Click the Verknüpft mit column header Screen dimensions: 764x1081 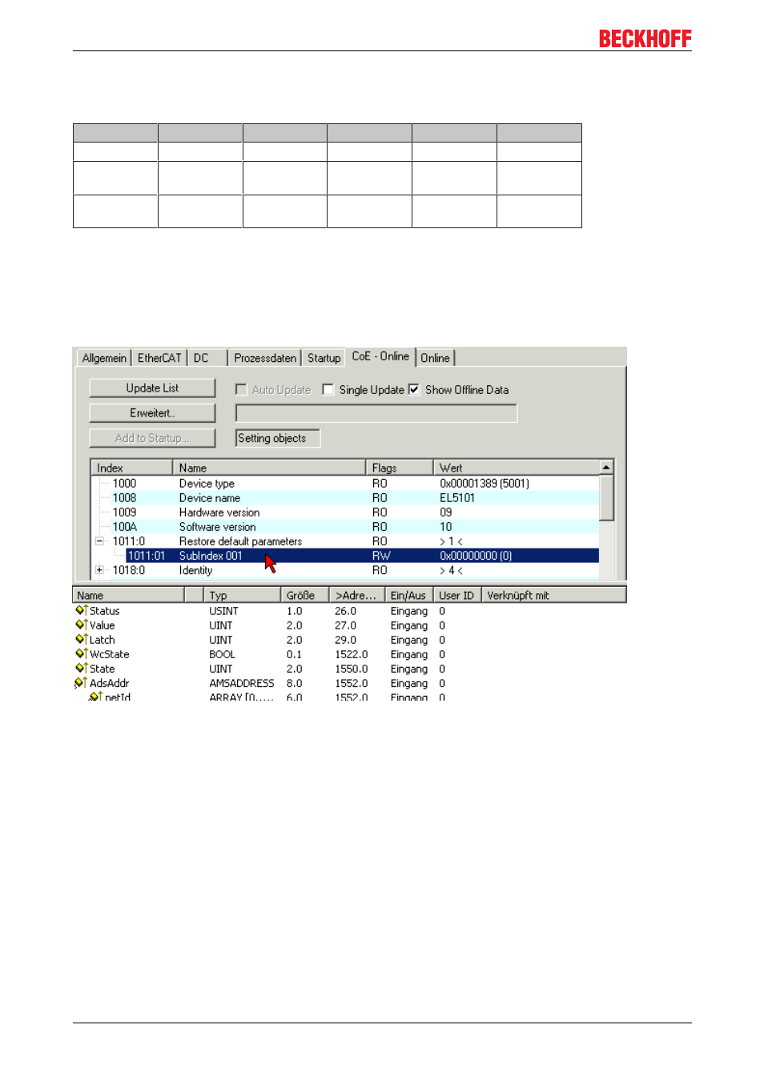(x=553, y=595)
